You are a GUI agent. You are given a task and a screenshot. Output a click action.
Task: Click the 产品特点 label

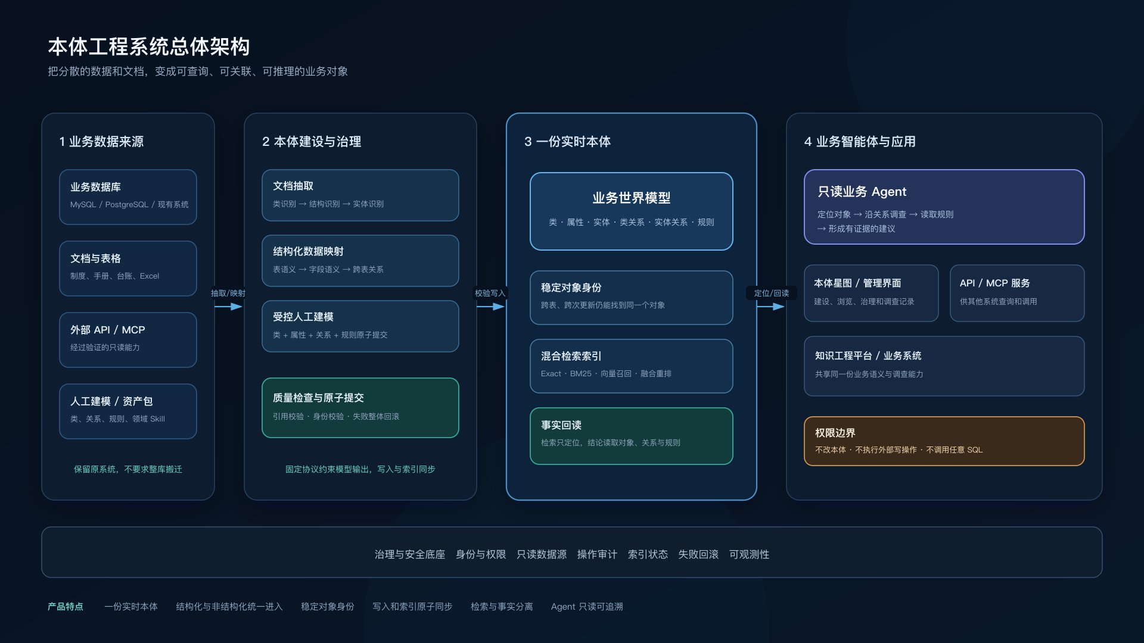pos(66,607)
